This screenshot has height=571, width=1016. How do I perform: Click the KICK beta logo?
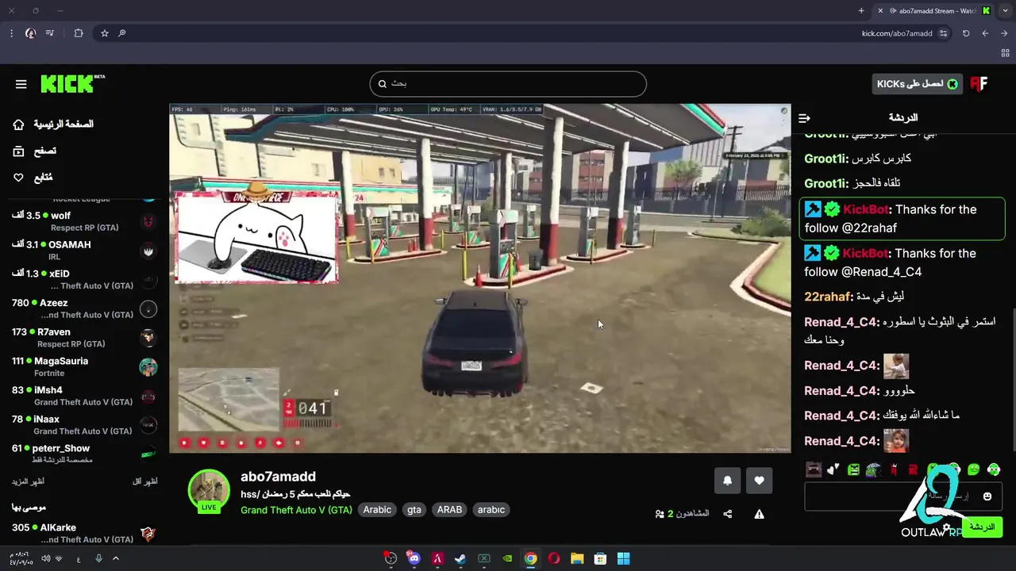(x=72, y=83)
